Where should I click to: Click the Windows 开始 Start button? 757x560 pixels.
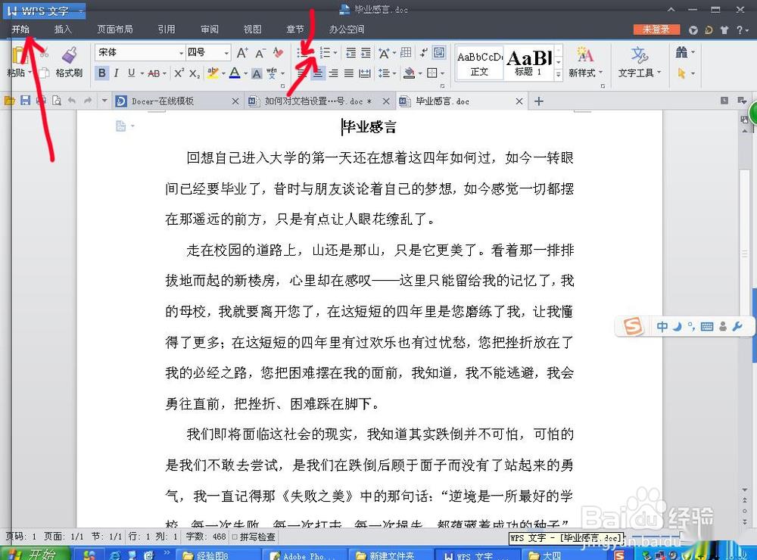click(36, 554)
